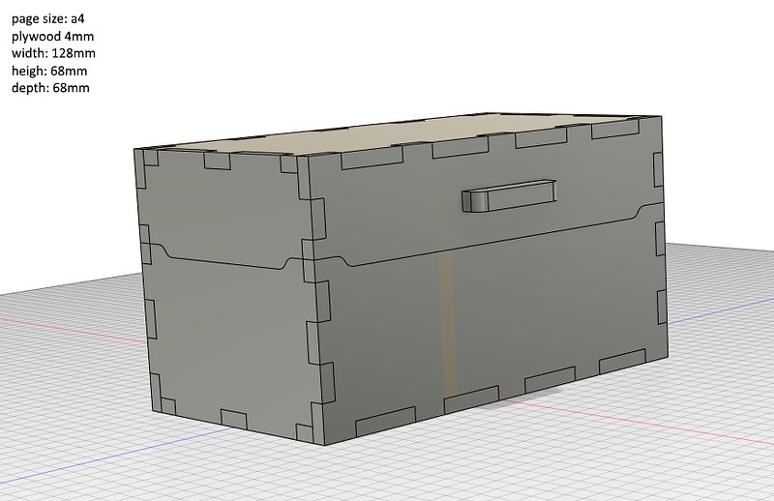Click the 'plywood 4mm' text line
The width and height of the screenshot is (774, 501).
pyautogui.click(x=52, y=37)
